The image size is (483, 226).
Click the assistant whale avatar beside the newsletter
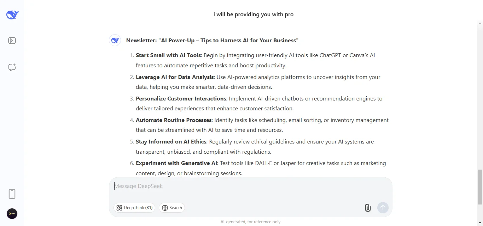point(115,40)
